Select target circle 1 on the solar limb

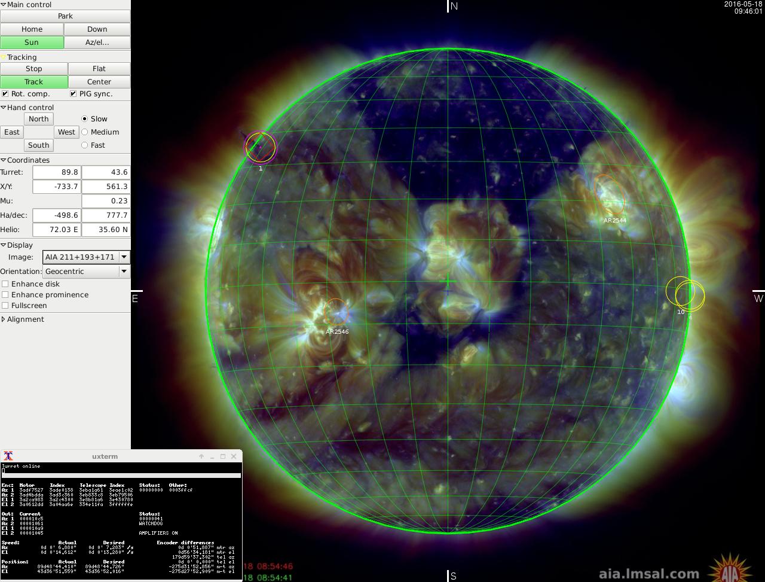click(261, 147)
